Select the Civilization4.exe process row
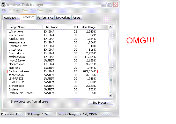The width and height of the screenshot is (176, 124). tap(52, 71)
